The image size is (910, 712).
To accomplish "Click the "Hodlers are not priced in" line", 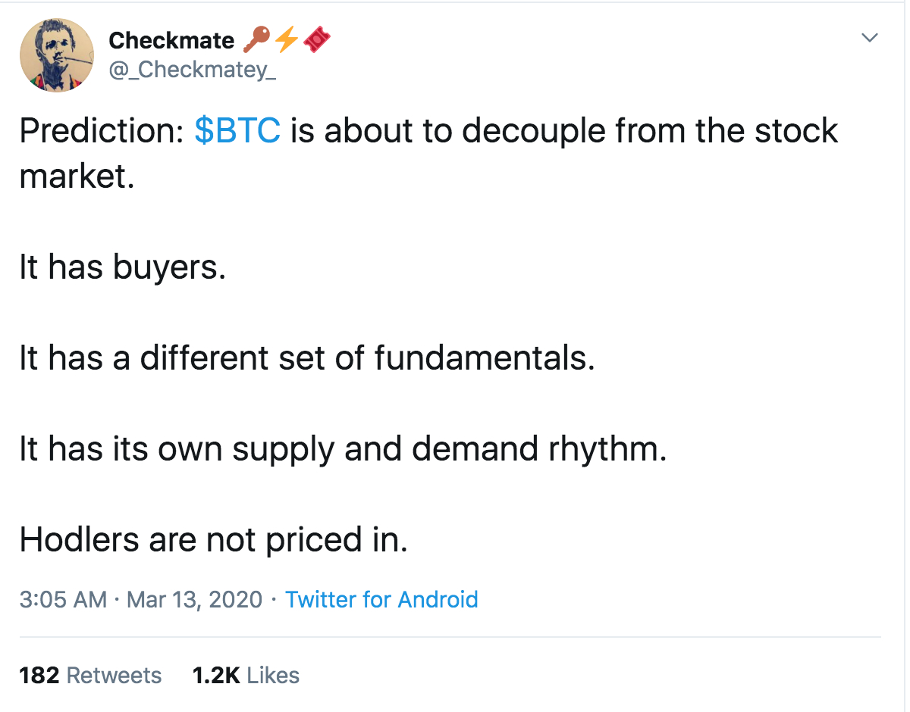I will 214,539.
